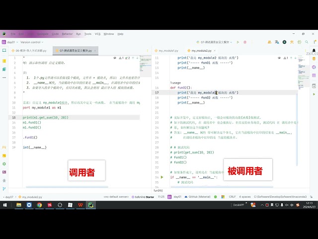Switch to my_module1.py tab

click(166, 51)
